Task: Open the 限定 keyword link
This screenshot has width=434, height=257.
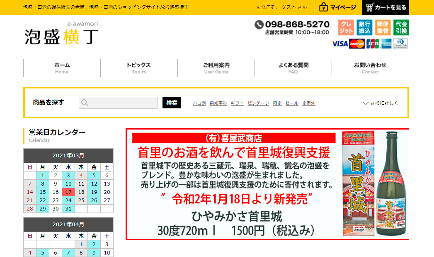Action: (277, 103)
